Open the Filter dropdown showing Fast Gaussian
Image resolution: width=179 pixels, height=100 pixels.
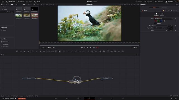pyautogui.click(x=164, y=19)
